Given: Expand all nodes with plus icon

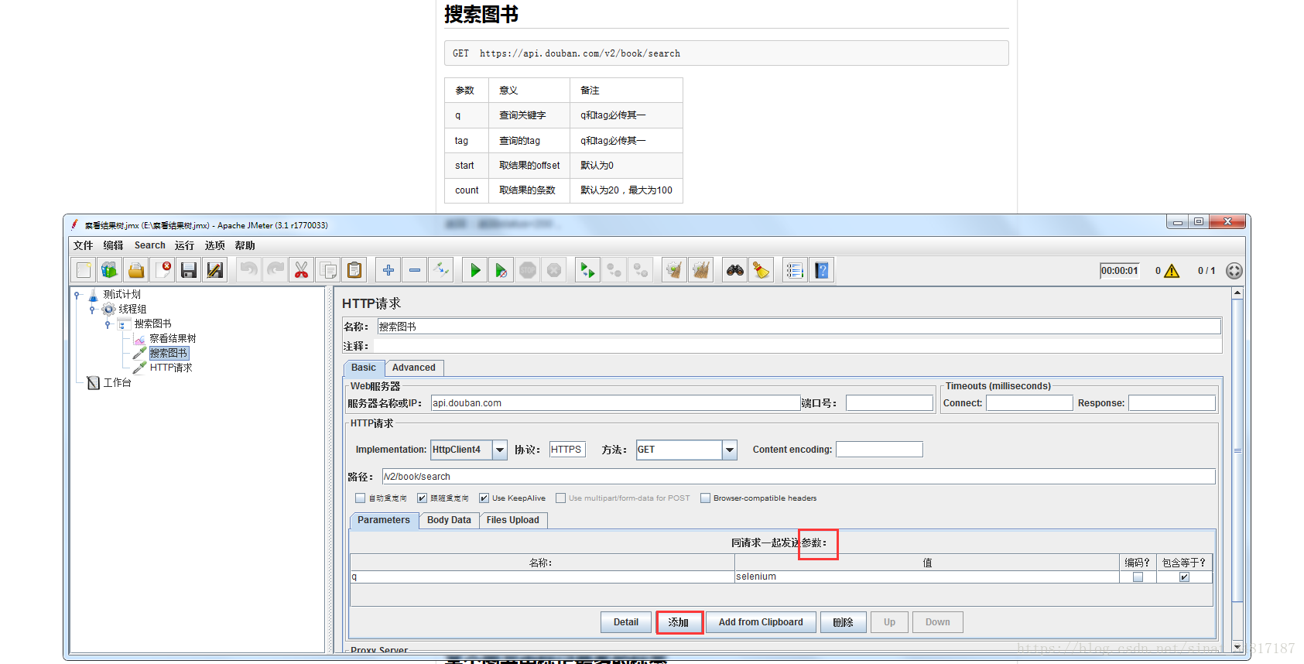Looking at the screenshot, I should [388, 270].
